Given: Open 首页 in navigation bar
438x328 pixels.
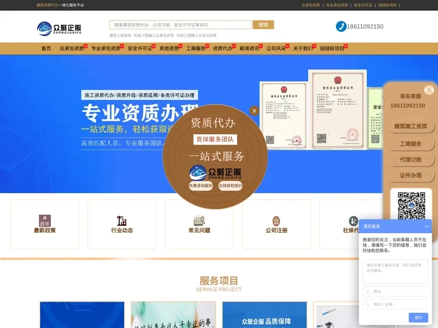Looking at the screenshot, I should point(46,49).
